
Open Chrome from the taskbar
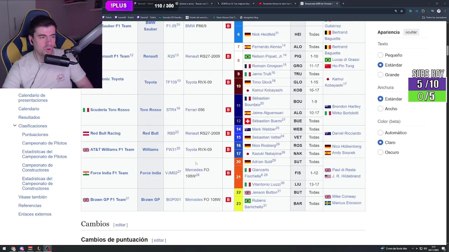coord(13,248)
